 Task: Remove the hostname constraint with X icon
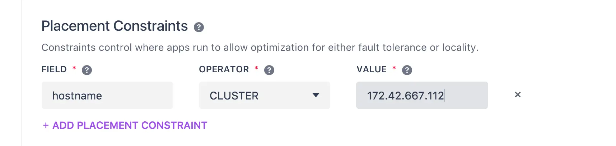[518, 94]
